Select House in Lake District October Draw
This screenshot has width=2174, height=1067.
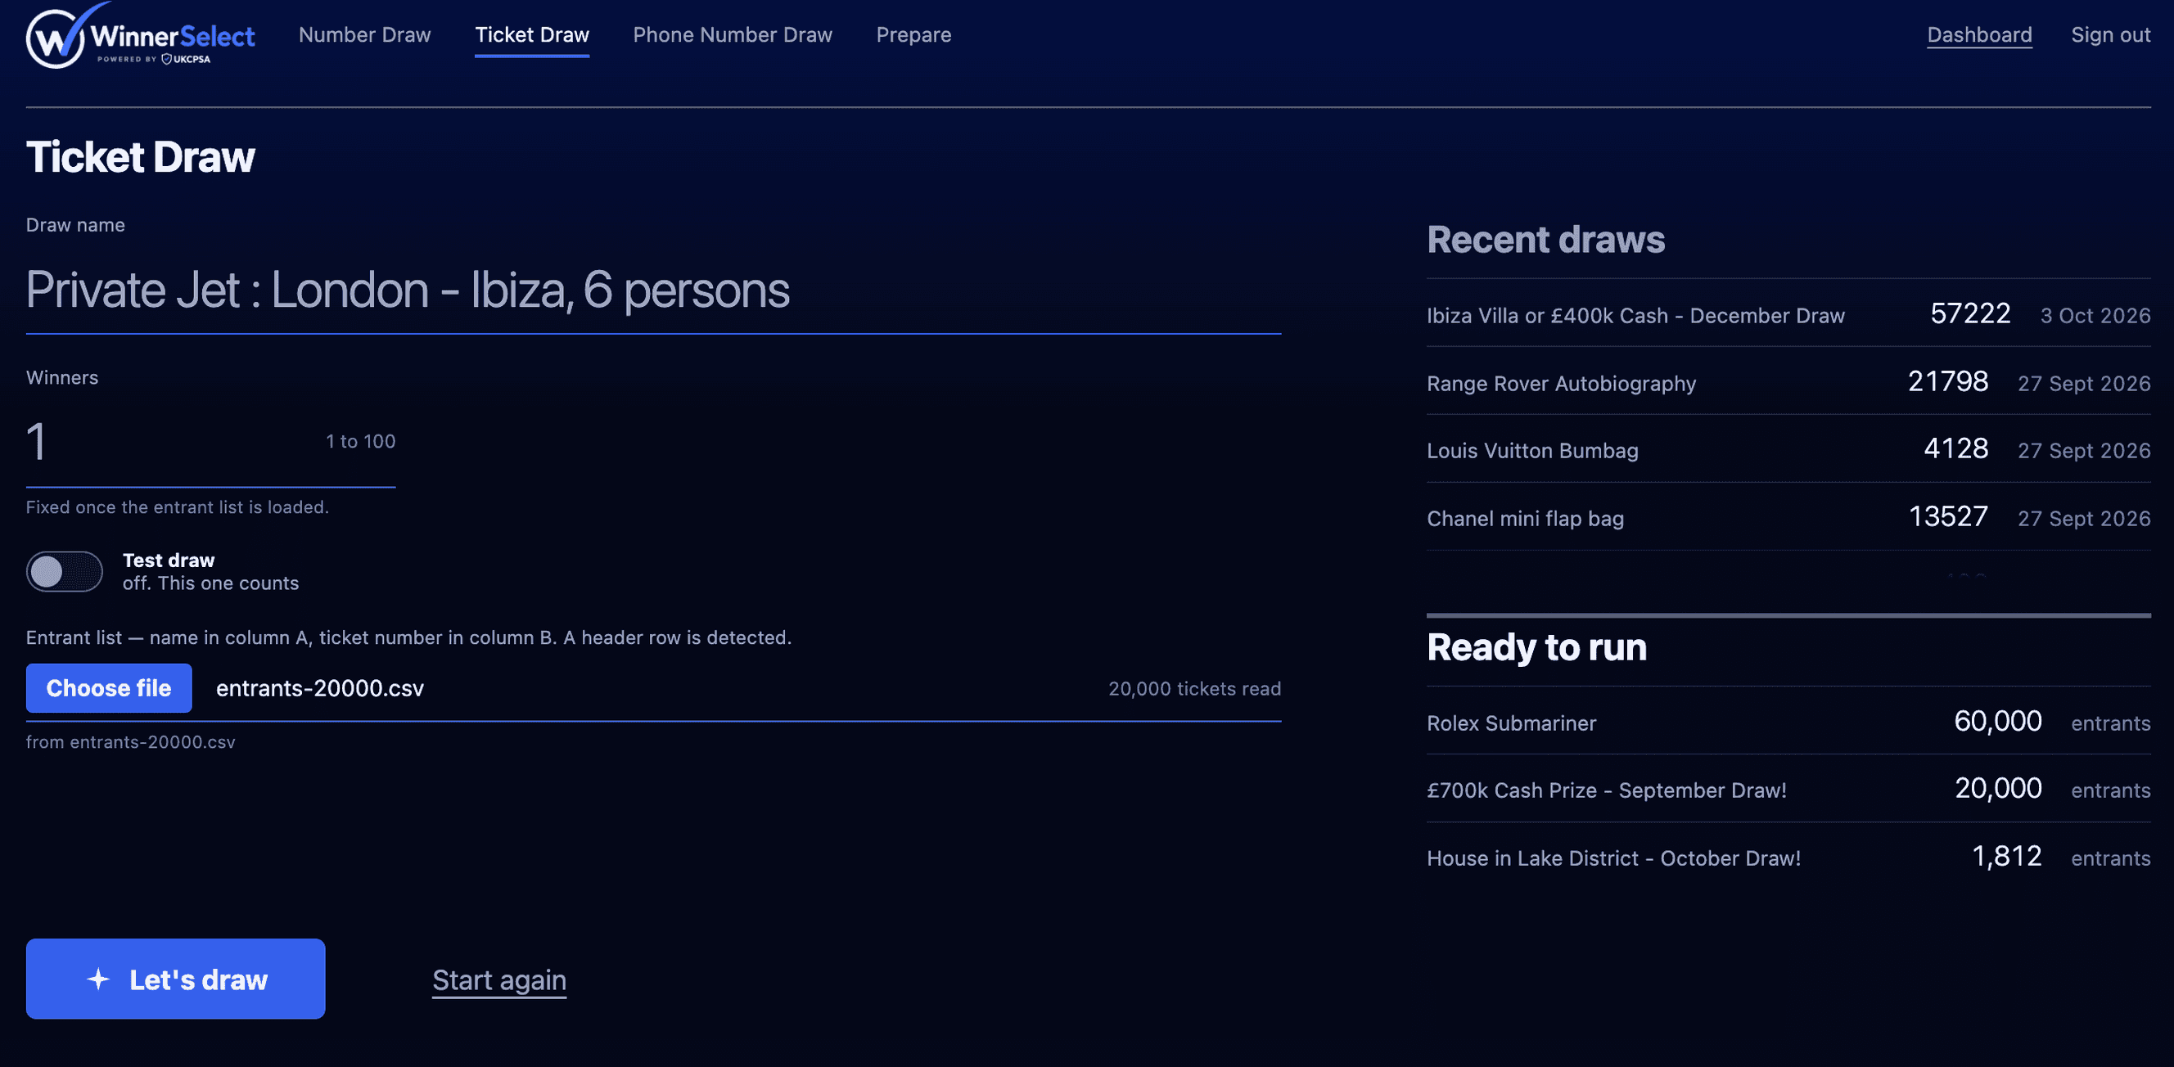(x=1788, y=857)
